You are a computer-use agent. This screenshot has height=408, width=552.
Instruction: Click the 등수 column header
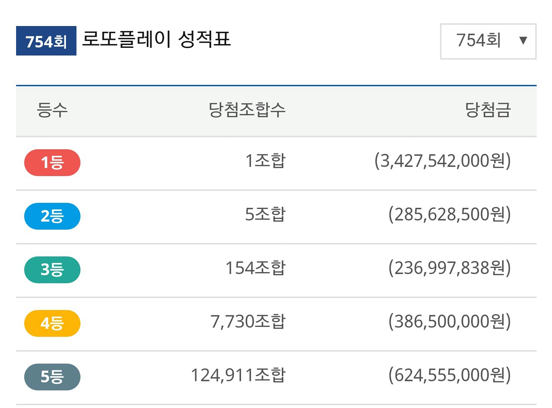pyautogui.click(x=52, y=110)
